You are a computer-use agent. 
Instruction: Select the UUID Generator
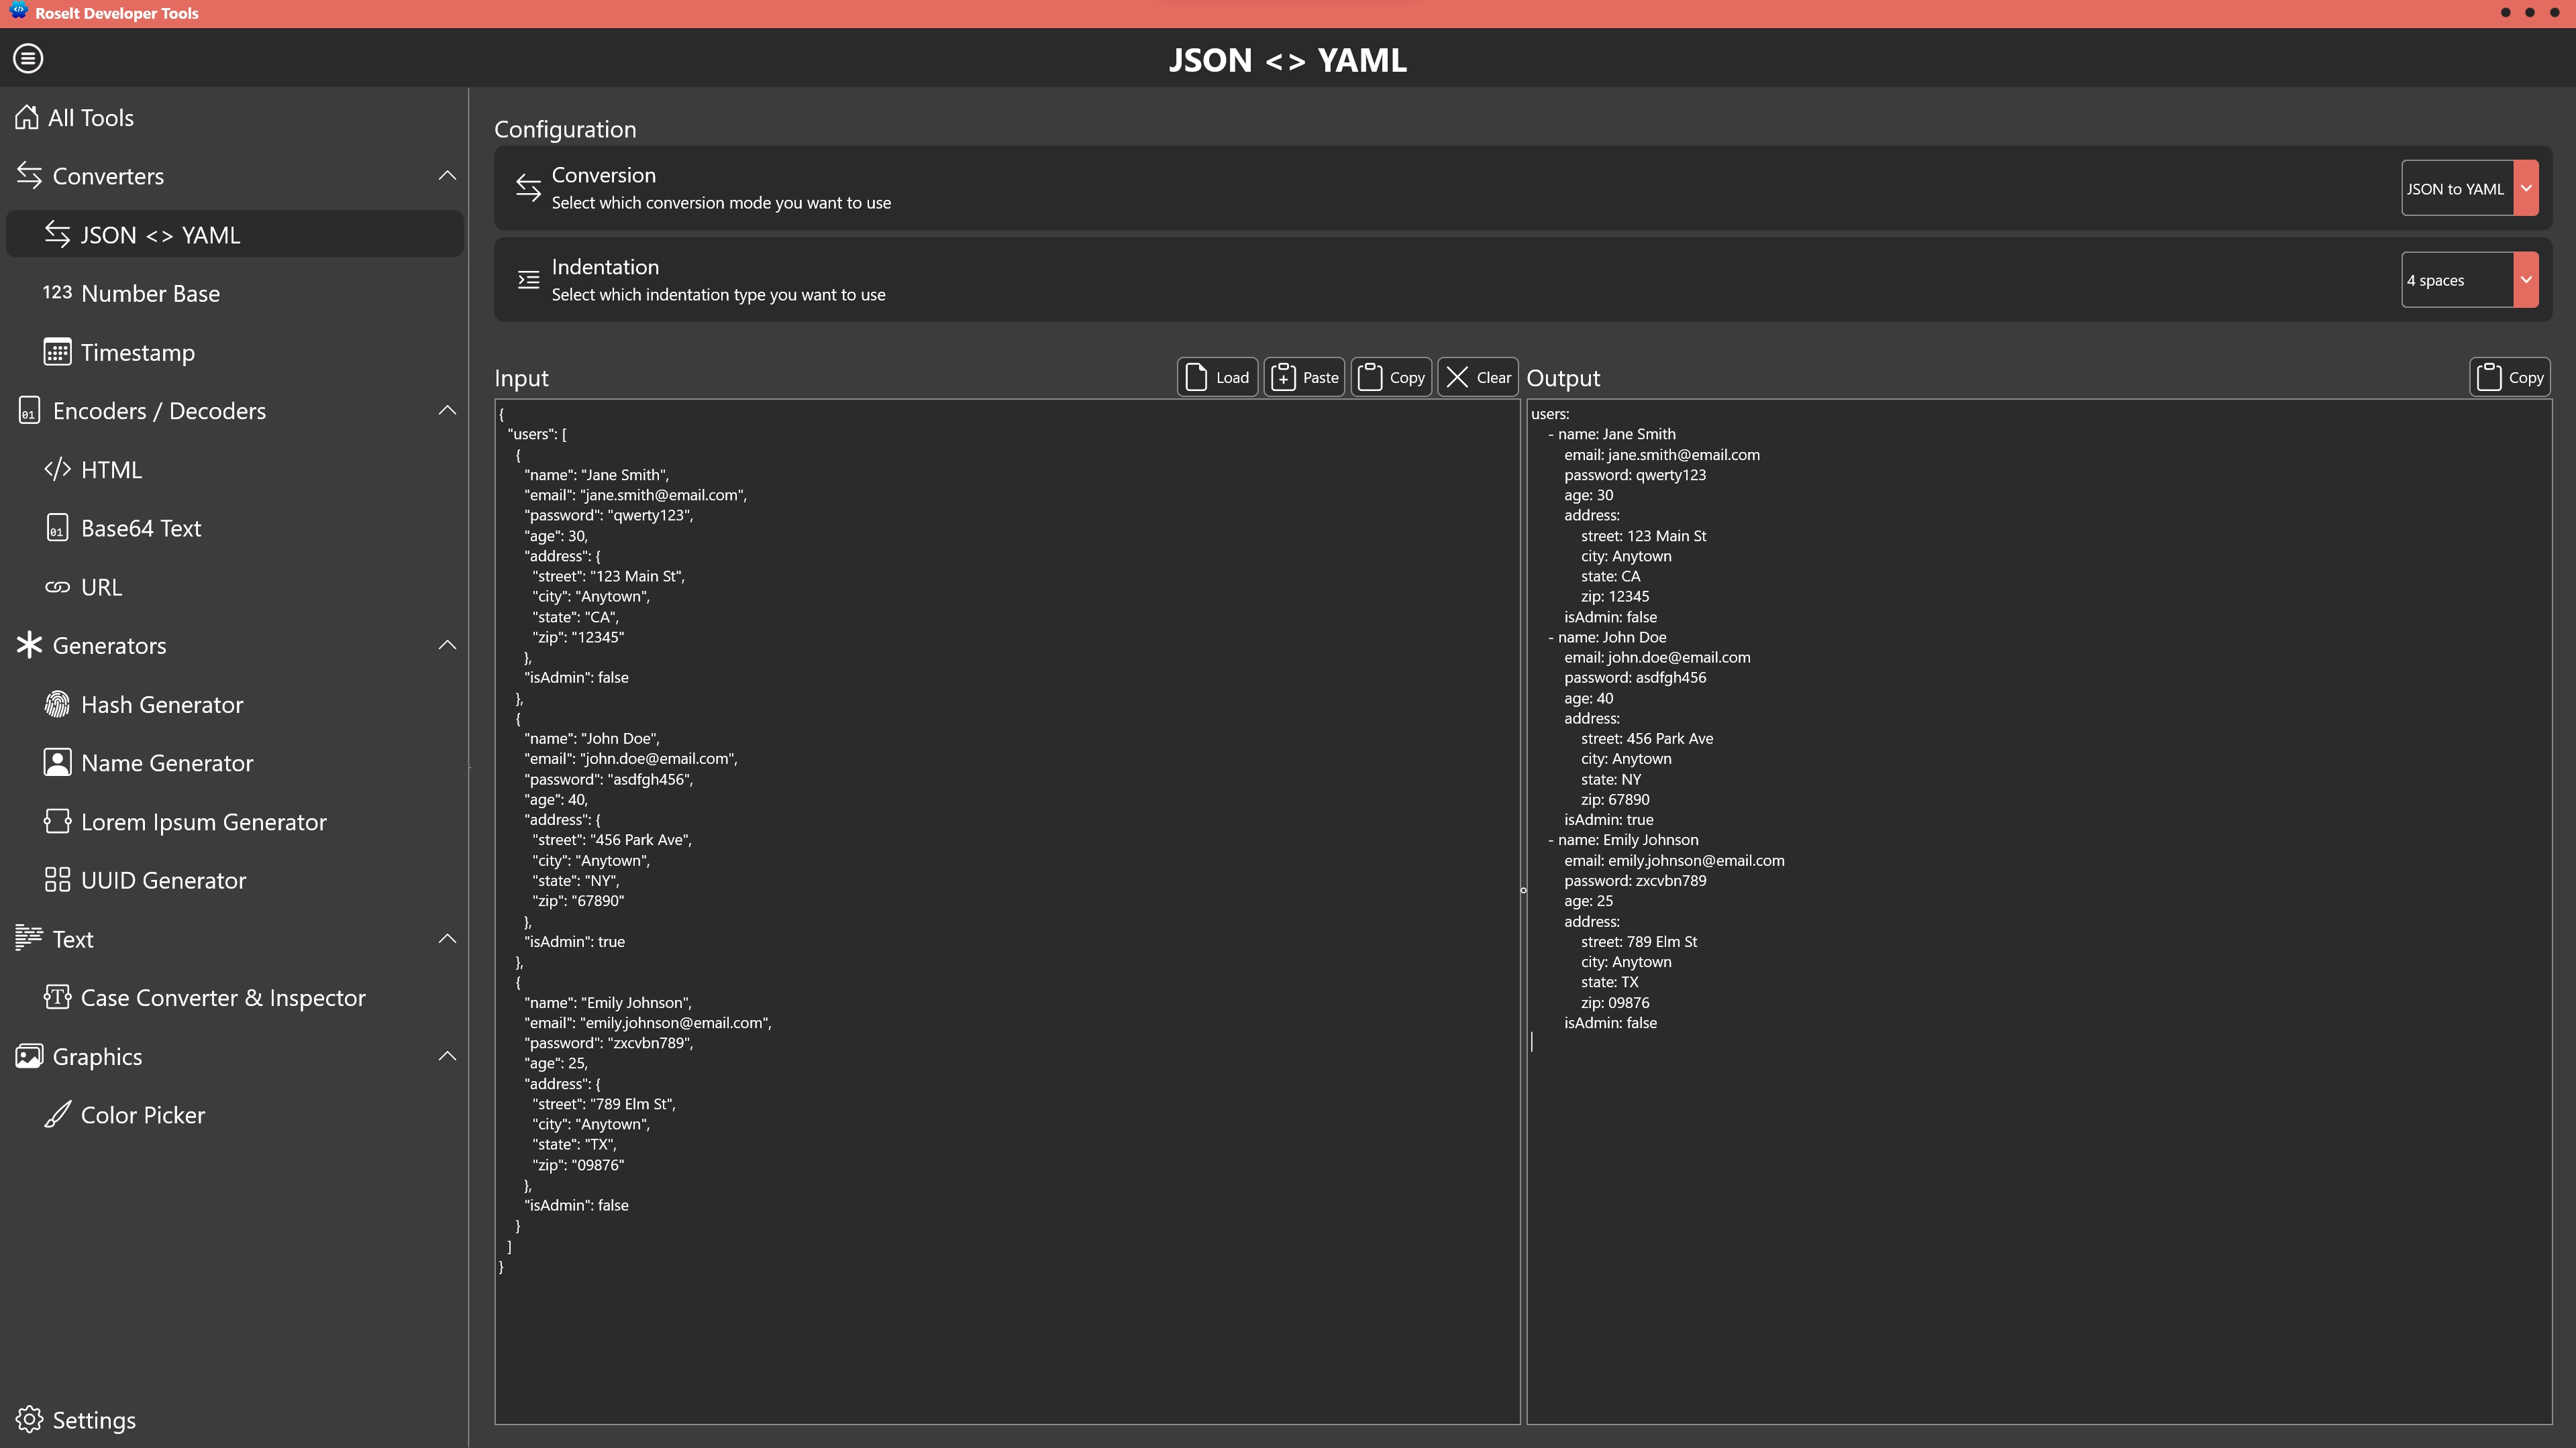click(164, 881)
